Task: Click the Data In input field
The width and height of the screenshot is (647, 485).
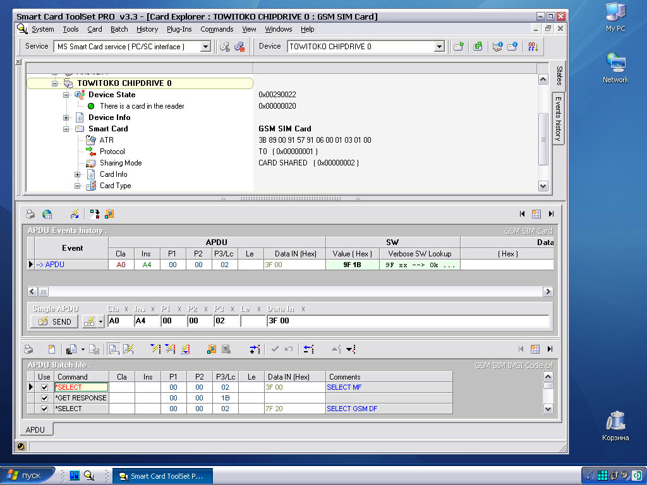Action: 408,321
